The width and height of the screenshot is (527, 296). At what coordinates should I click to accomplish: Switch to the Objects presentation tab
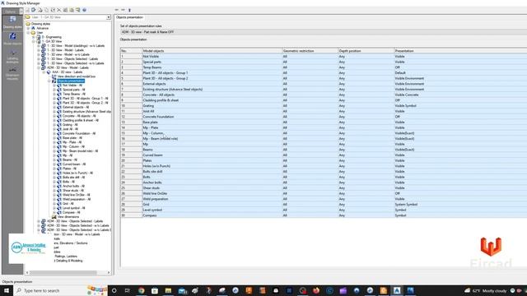click(129, 17)
